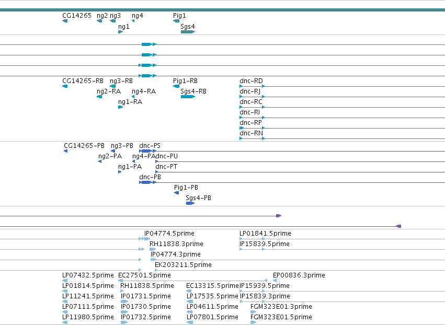Image resolution: width=445 pixels, height=325 pixels.
Task: Select protein label "Sgs4-PB"
Action: point(198,198)
